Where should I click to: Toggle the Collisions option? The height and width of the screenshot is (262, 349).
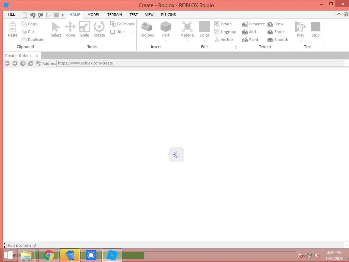click(122, 24)
